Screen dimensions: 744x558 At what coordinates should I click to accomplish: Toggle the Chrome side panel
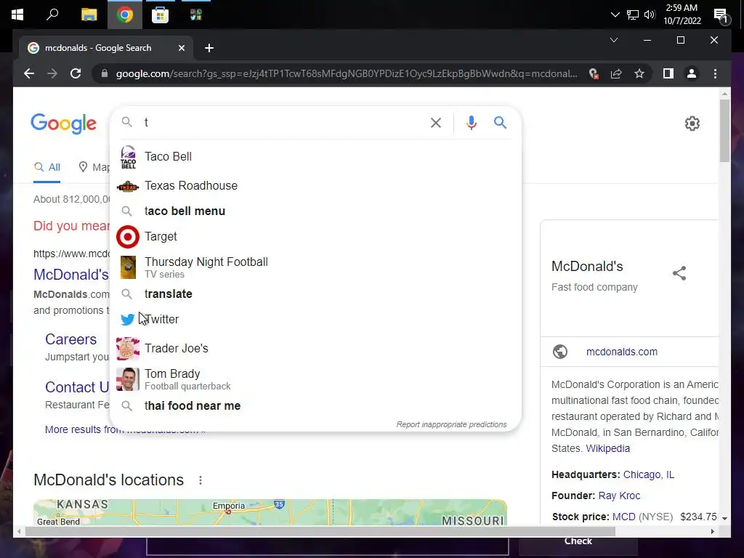[668, 73]
